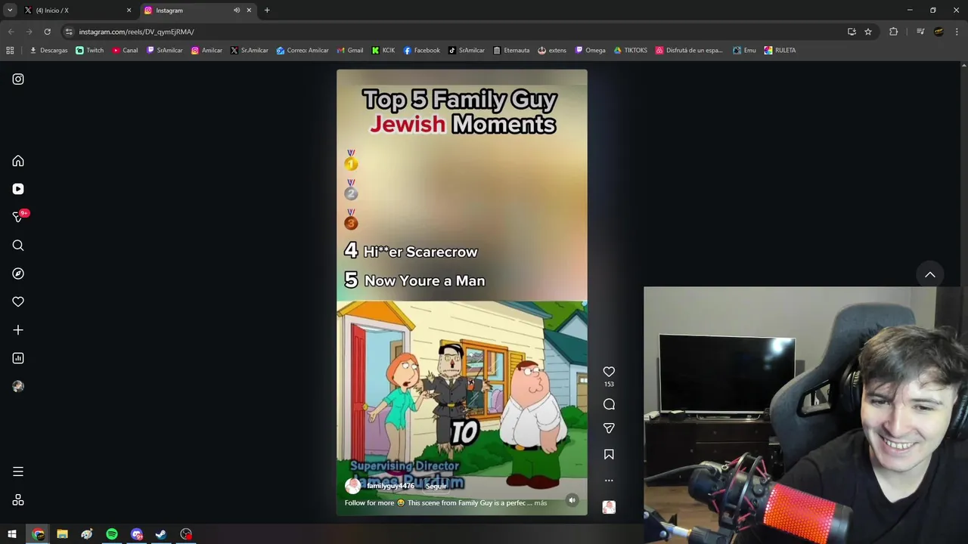This screenshot has height=544, width=968.
Task: Open the install app icon in address bar
Action: coord(852,32)
